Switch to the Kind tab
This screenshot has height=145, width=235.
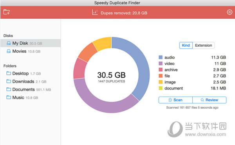[x=186, y=45]
